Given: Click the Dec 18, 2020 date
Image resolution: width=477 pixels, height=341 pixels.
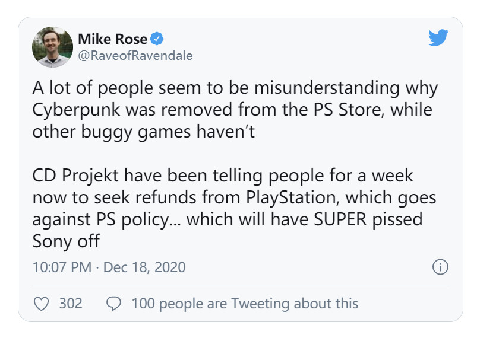Looking at the screenshot, I should tap(144, 267).
